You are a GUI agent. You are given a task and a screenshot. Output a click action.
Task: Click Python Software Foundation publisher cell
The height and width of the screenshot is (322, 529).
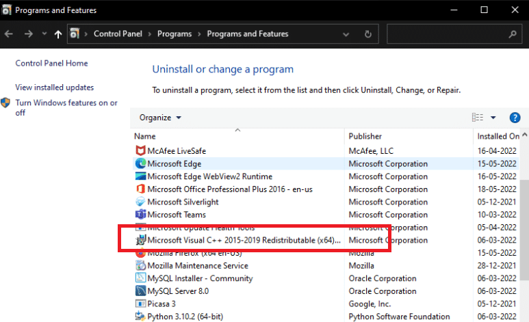[x=399, y=317]
